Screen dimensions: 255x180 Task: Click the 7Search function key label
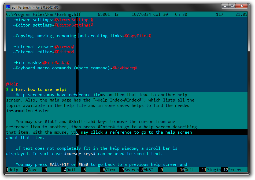coord(130,170)
